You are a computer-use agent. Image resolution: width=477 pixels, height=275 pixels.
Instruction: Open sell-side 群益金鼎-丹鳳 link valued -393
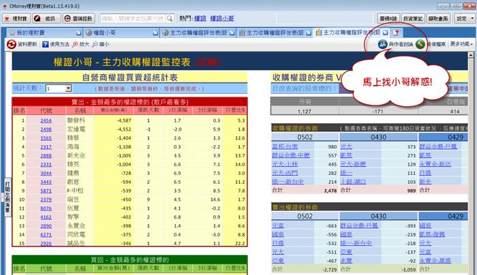[x=359, y=226]
